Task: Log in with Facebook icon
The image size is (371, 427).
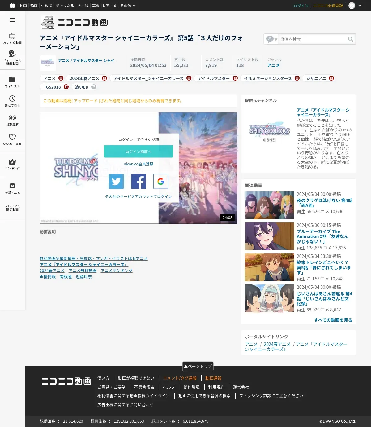Action: [x=139, y=181]
